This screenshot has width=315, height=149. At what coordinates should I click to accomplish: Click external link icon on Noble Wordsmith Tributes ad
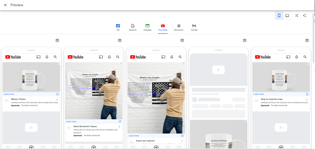pyautogui.click(x=120, y=122)
